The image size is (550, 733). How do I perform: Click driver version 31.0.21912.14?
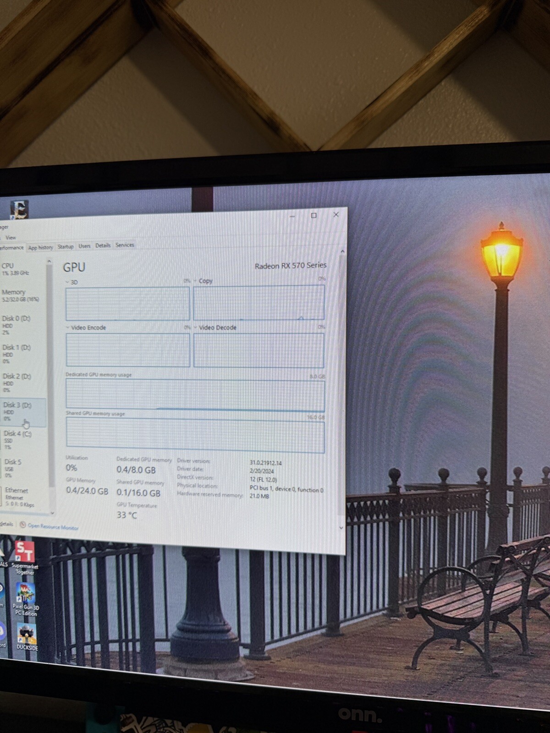point(266,463)
